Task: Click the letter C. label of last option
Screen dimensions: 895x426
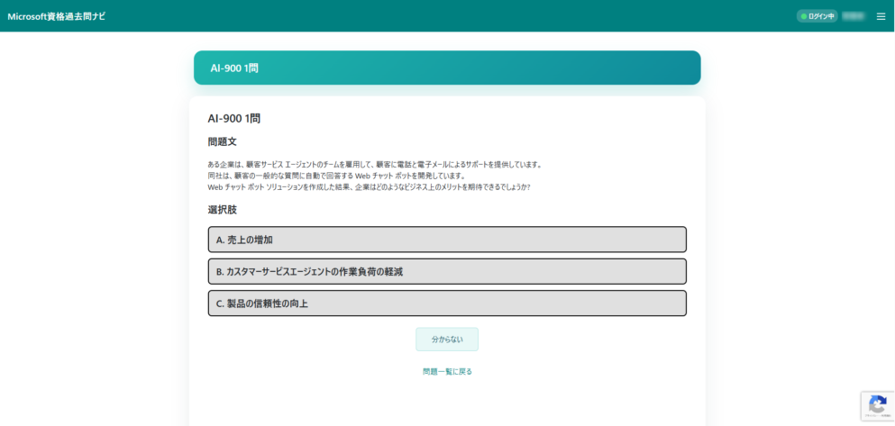Action: (221, 304)
